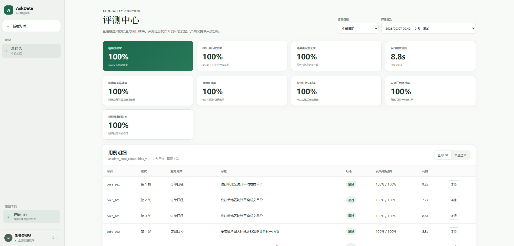Select the 澄清正确率 card
The width and height of the screenshot is (514, 246).
pos(242,91)
